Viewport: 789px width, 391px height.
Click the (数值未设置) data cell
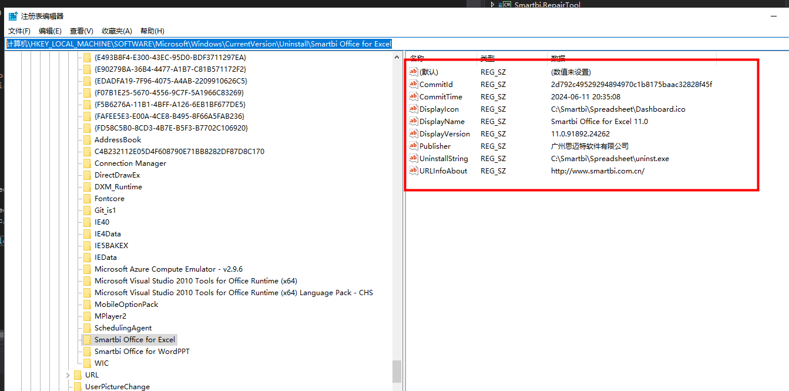571,72
